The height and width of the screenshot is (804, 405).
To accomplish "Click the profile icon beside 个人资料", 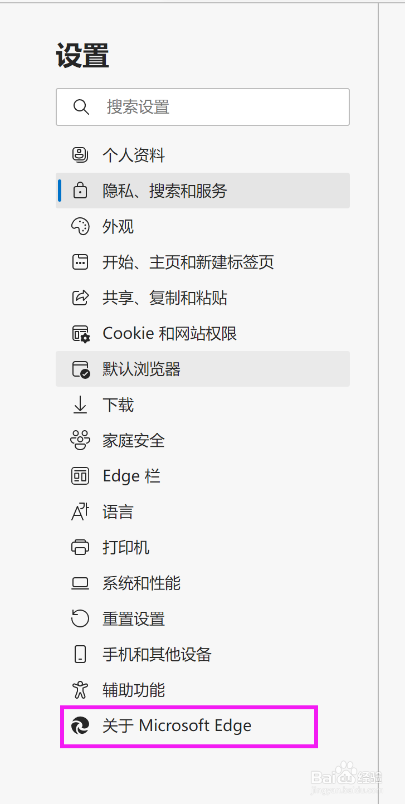I will (80, 155).
